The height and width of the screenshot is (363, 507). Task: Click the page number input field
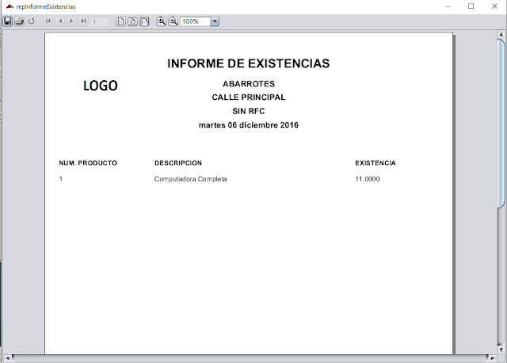(x=100, y=21)
